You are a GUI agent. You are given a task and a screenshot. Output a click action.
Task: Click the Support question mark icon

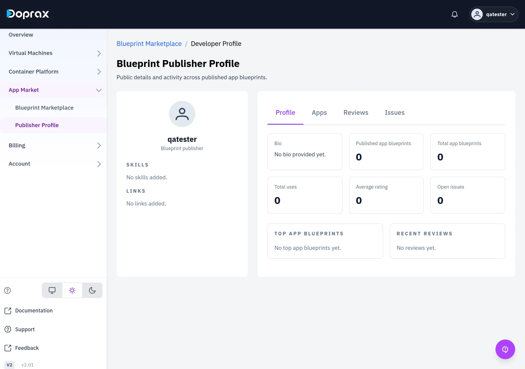click(x=8, y=329)
